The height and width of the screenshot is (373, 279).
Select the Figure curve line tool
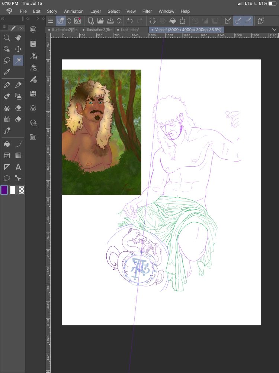coord(18,144)
